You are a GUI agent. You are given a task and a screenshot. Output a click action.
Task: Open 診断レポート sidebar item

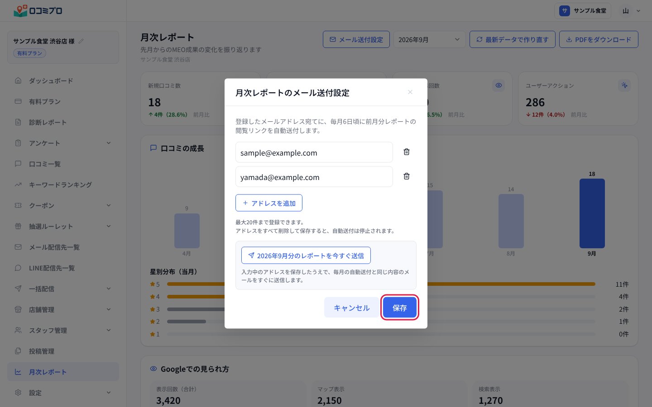coord(63,122)
